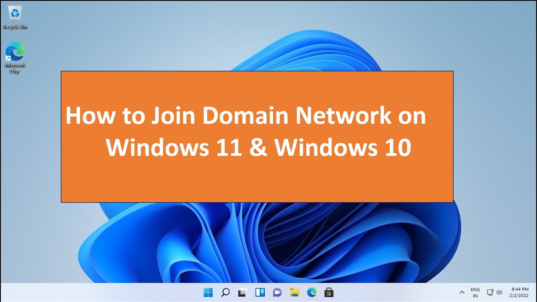
Task: Open Task View on the taskbar
Action: point(242,292)
